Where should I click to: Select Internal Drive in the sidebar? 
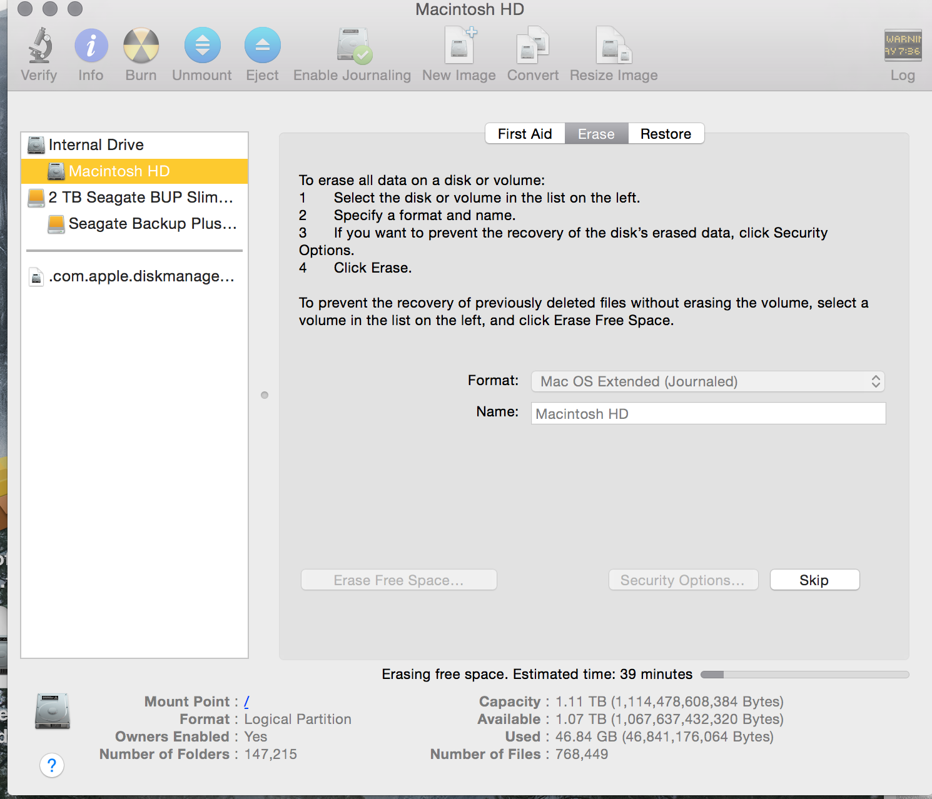click(x=134, y=145)
